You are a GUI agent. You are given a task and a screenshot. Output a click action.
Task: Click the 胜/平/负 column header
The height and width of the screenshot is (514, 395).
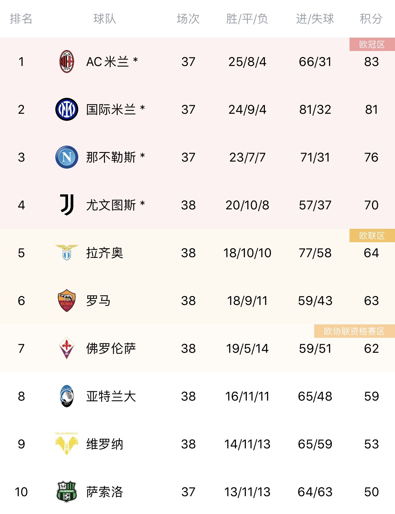[247, 19]
